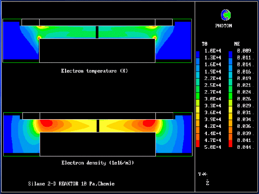The image size is (259, 194).
Task: Select the green swatch beside 3.0E+4
Action: [197, 99]
